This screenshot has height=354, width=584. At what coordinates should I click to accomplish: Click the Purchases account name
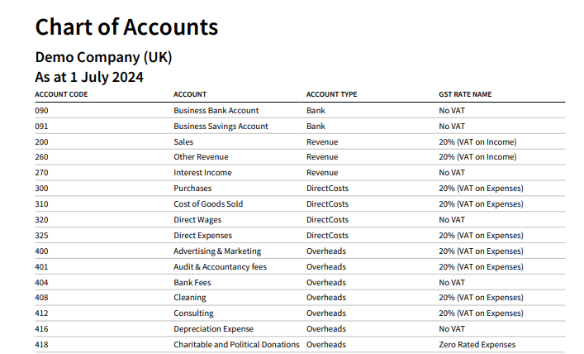[192, 189]
